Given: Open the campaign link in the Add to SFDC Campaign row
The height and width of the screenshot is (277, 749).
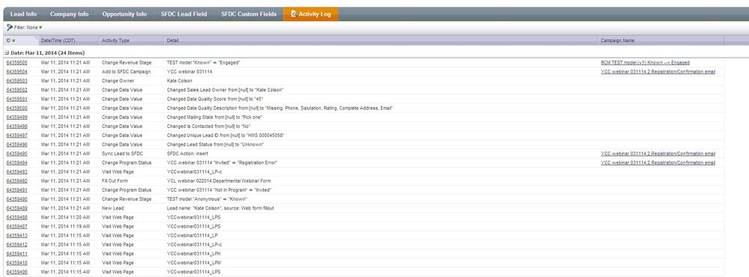Looking at the screenshot, I should (x=658, y=72).
